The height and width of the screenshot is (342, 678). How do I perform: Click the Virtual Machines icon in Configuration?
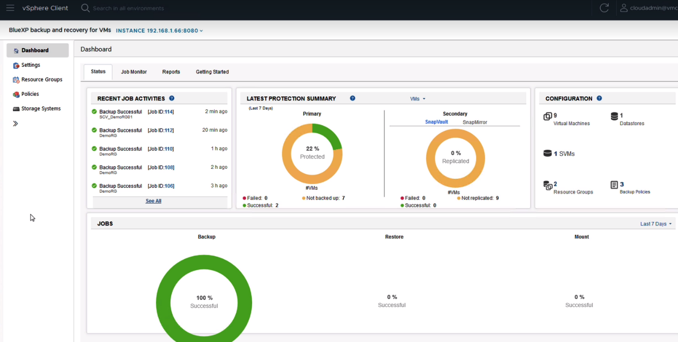(x=547, y=116)
